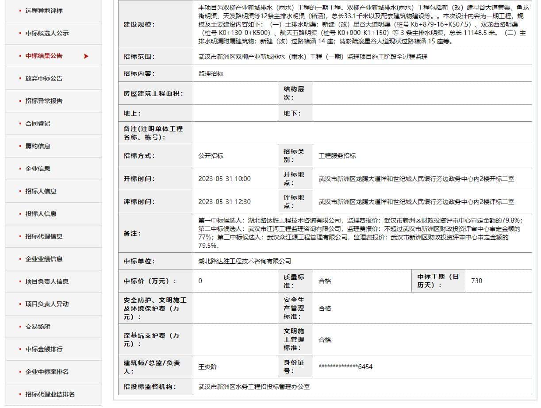
Task: View 企业中标率排名 ranking
Action: point(47,372)
